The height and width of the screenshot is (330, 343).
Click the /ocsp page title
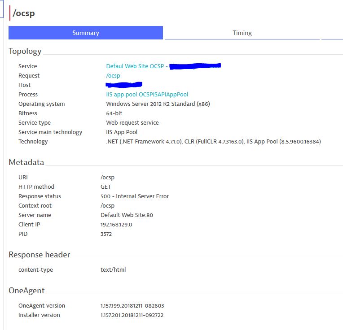point(24,13)
